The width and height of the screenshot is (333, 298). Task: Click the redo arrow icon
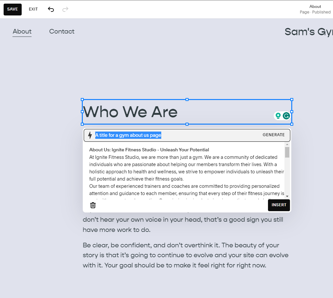pyautogui.click(x=65, y=9)
